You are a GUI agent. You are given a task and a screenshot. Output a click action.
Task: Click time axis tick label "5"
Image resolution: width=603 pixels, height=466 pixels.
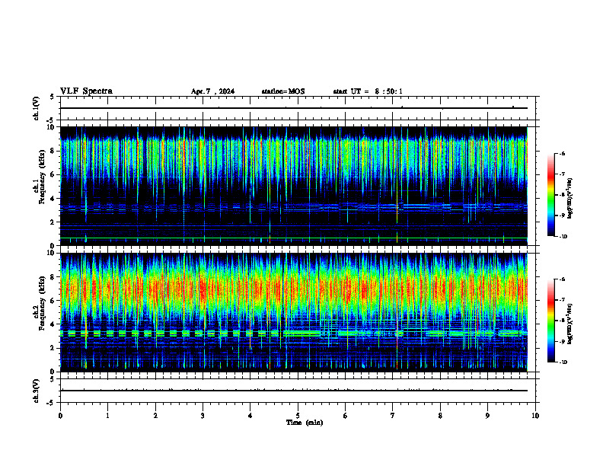298,416
